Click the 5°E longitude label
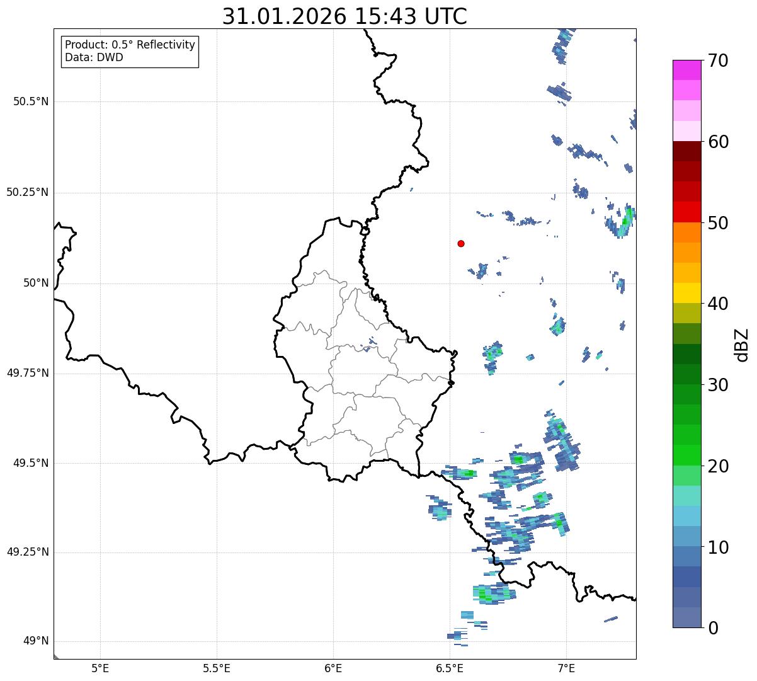Screen dimensions: 757x681 100,668
